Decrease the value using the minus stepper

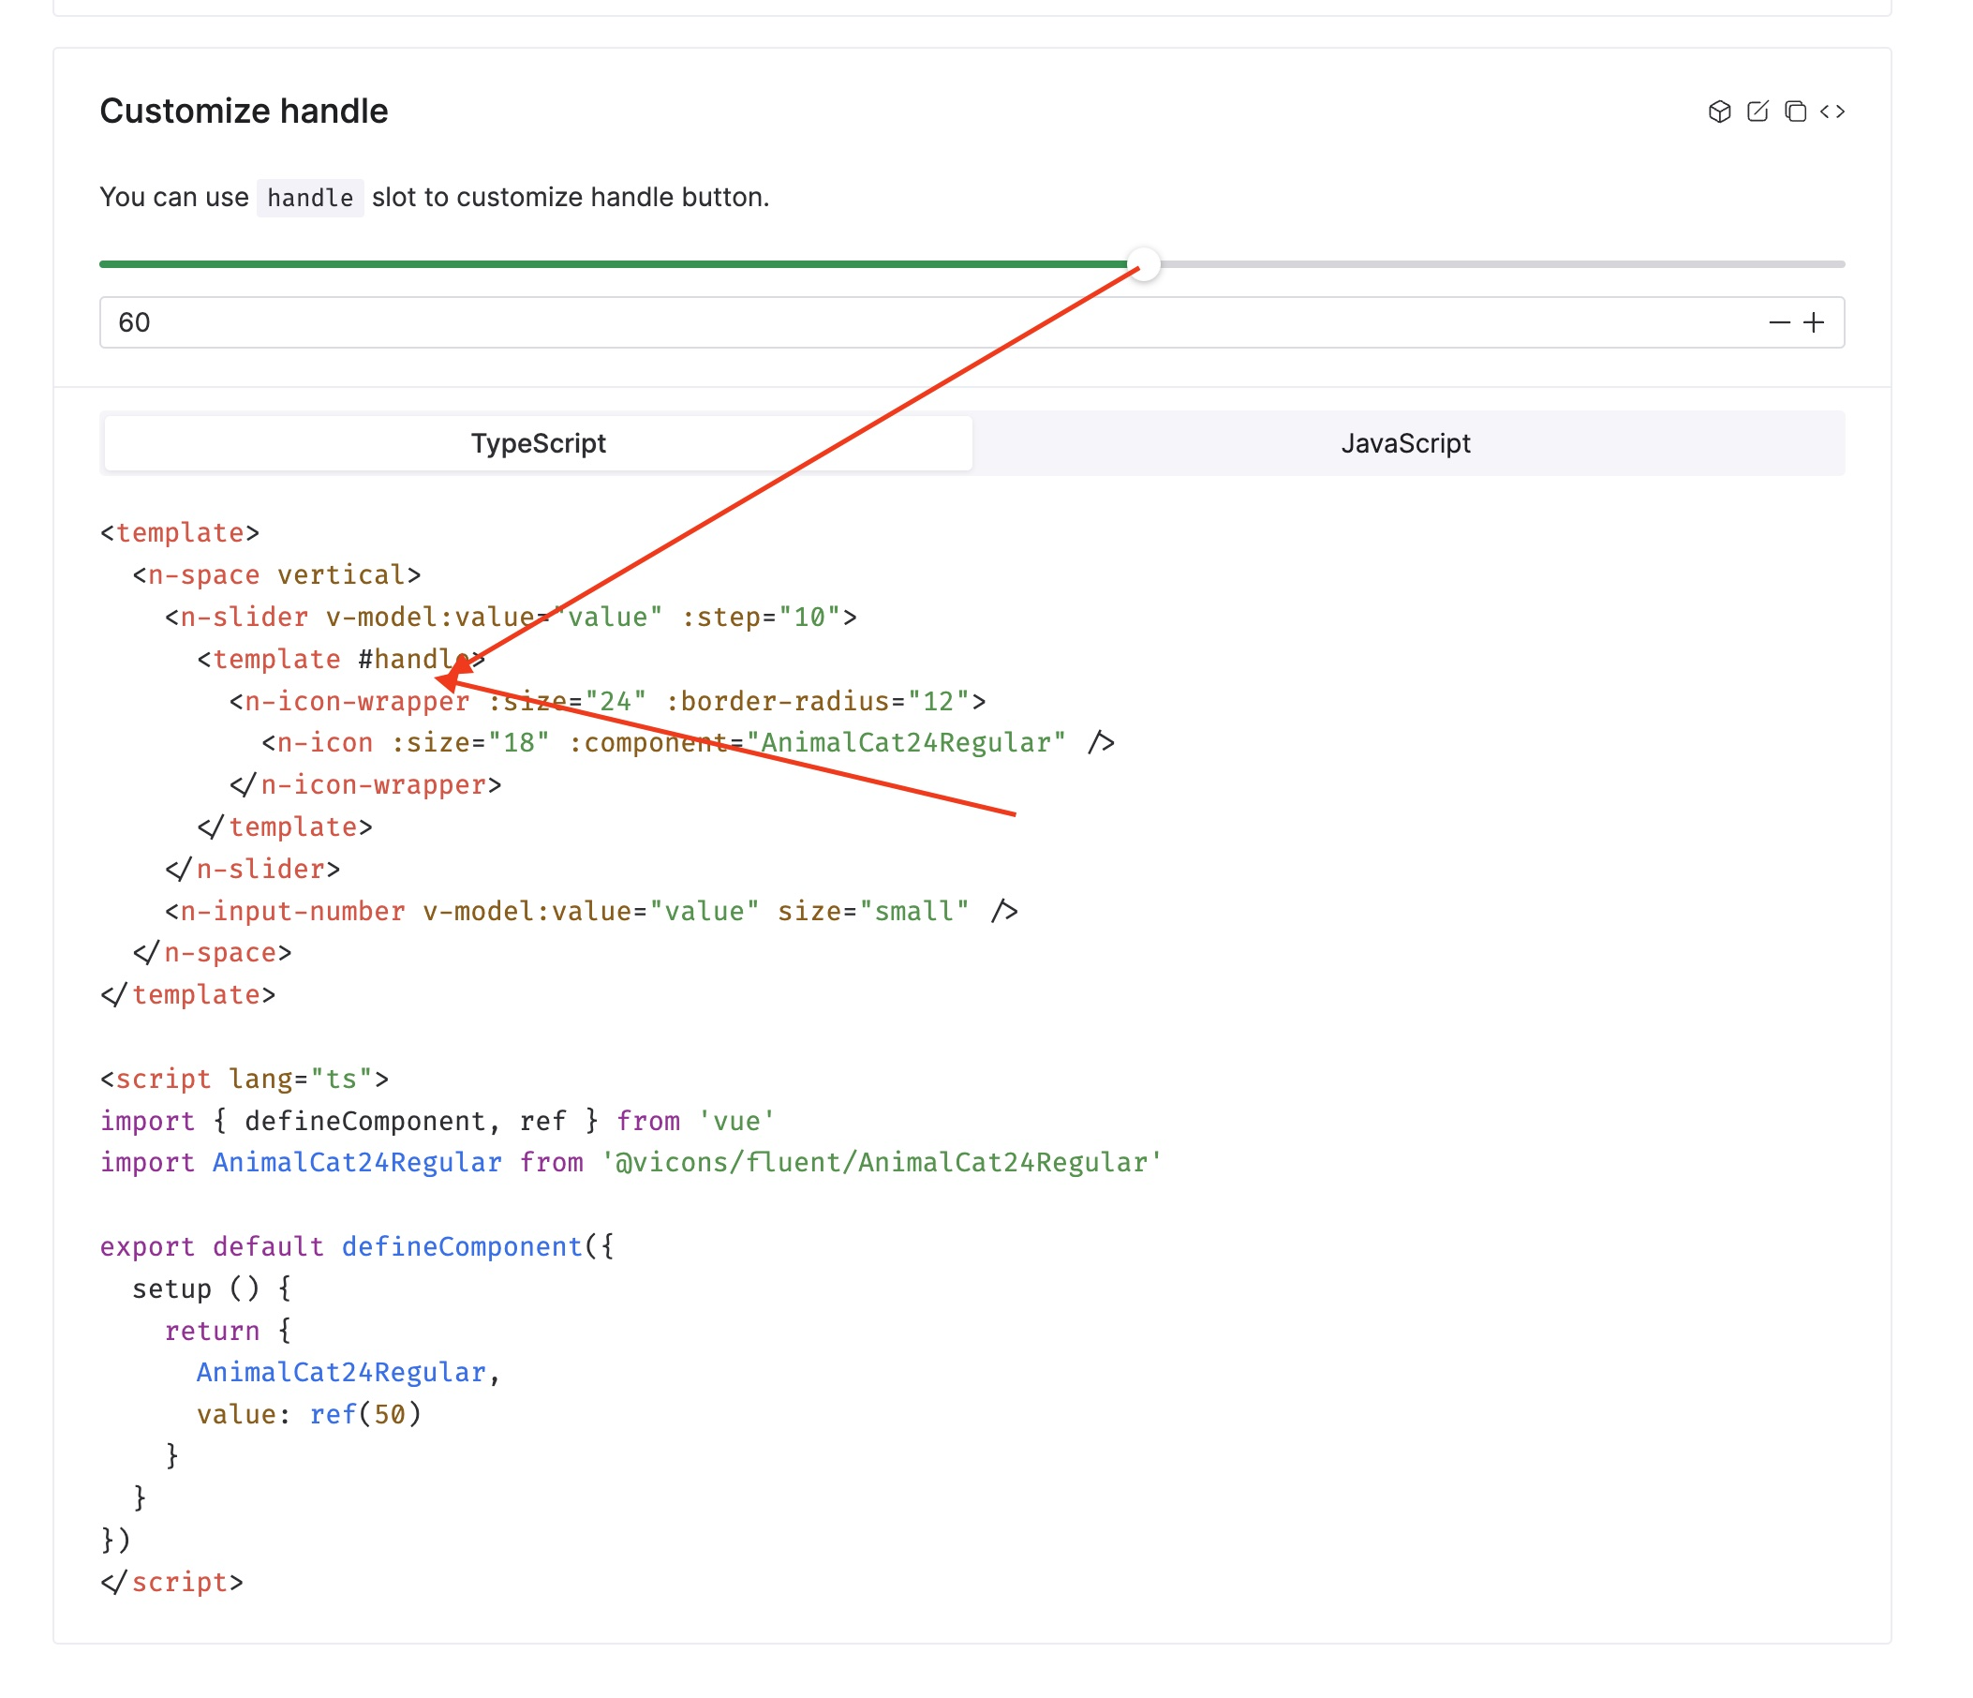coord(1779,321)
